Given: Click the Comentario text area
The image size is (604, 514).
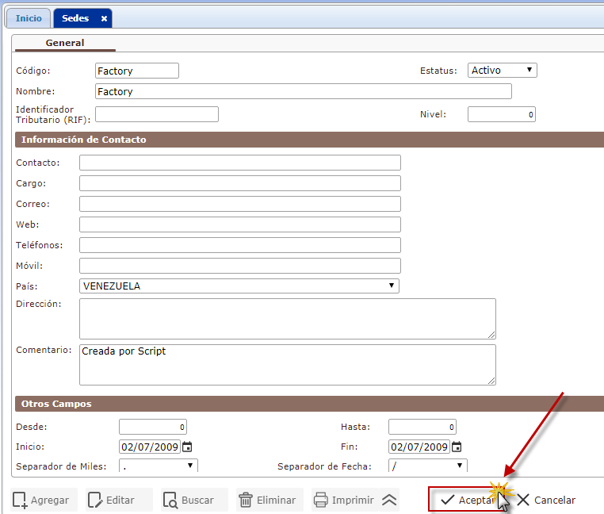Looking at the screenshot, I should 288,365.
